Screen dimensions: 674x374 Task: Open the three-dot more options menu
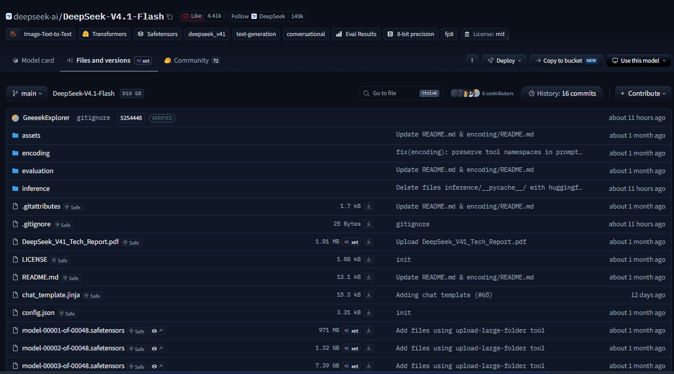(x=472, y=61)
